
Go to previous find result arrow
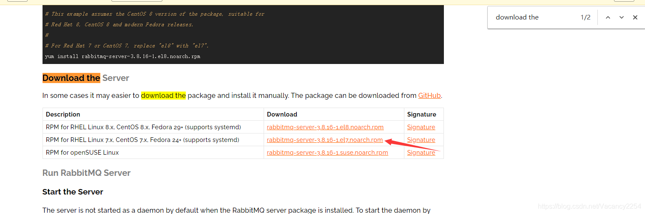click(608, 17)
